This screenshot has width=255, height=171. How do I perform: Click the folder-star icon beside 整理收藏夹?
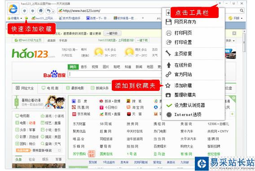tap(168, 95)
